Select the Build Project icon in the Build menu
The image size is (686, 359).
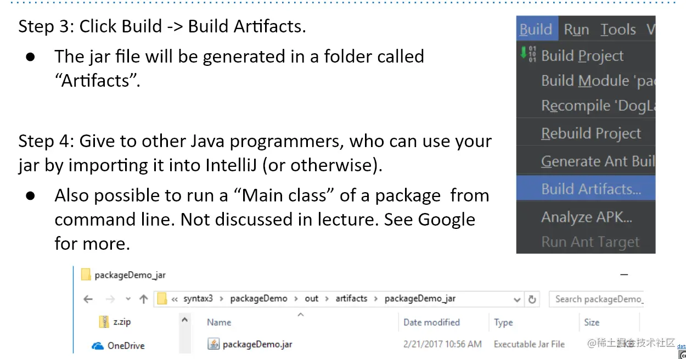click(528, 55)
